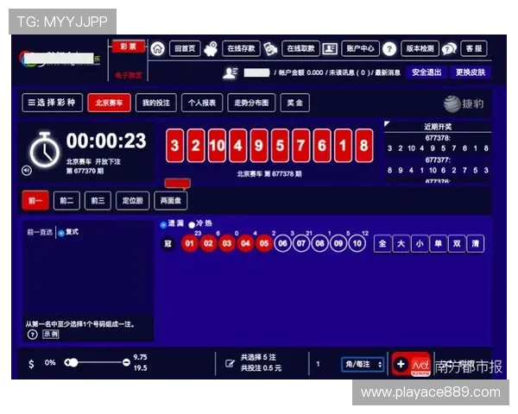Click the 更换皮肤 button

(471, 72)
